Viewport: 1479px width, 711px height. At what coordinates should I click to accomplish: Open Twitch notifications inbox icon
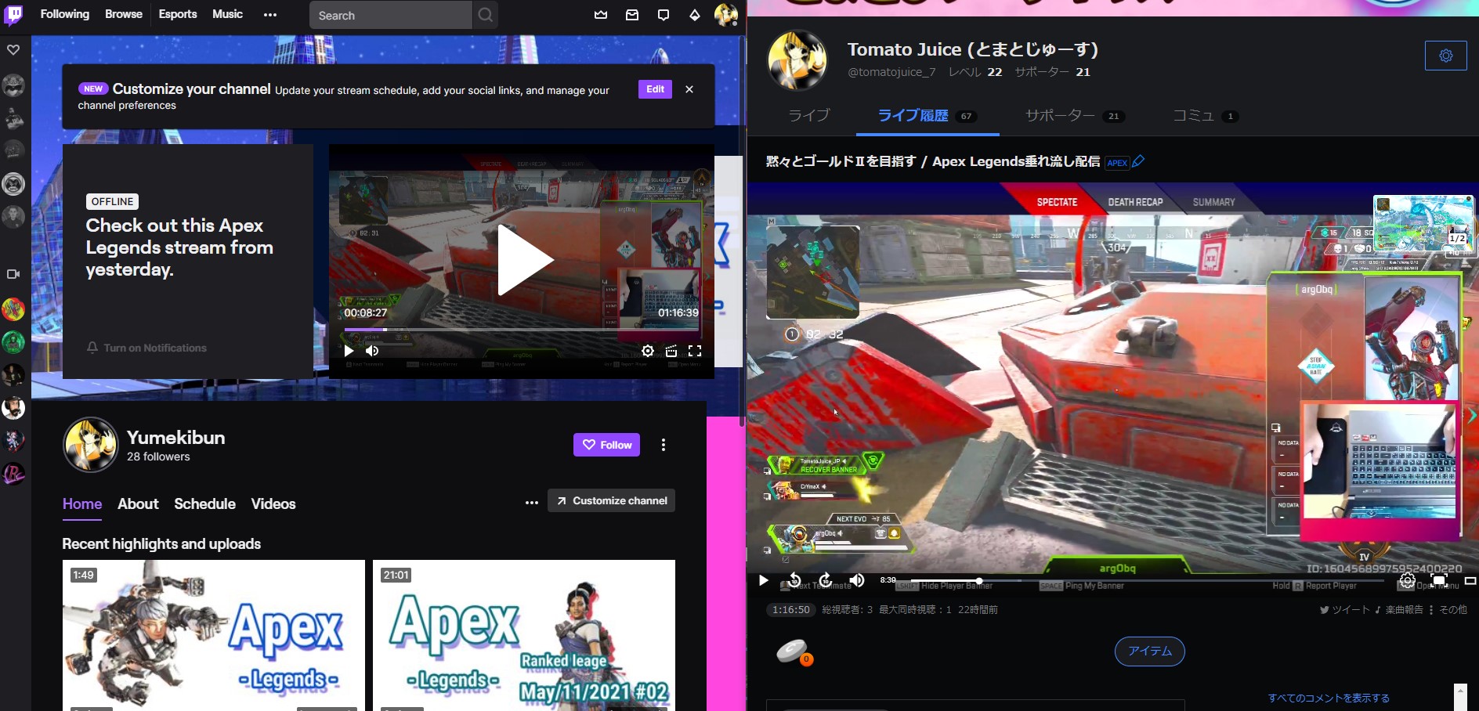coord(632,15)
